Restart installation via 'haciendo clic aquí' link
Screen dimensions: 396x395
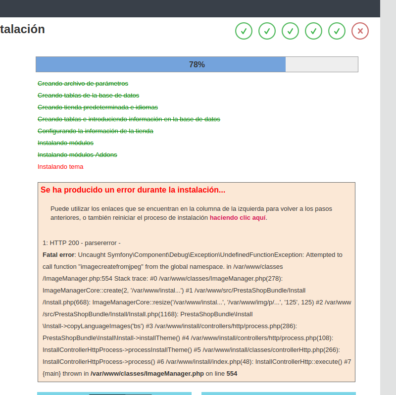pos(238,217)
